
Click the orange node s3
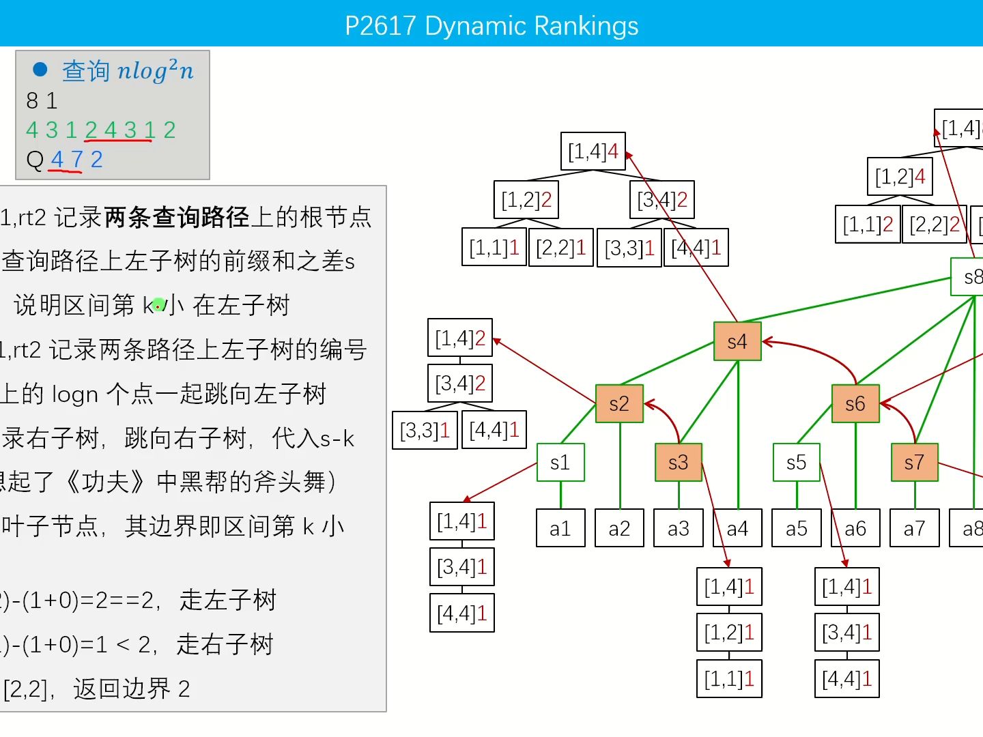(x=679, y=463)
